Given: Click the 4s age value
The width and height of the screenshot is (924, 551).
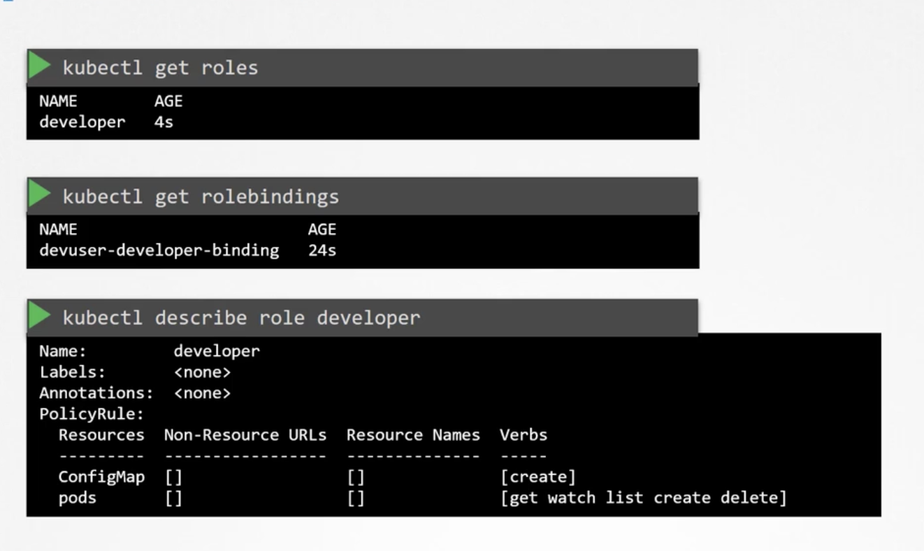Looking at the screenshot, I should coord(164,122).
